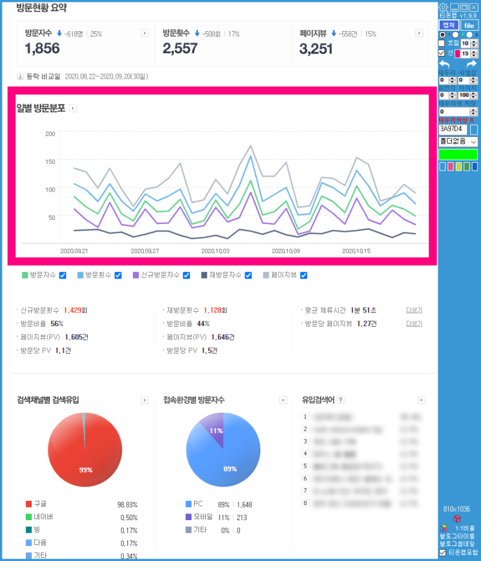
Task: Click the 픽셀값 value stepper
Action: tap(473, 80)
